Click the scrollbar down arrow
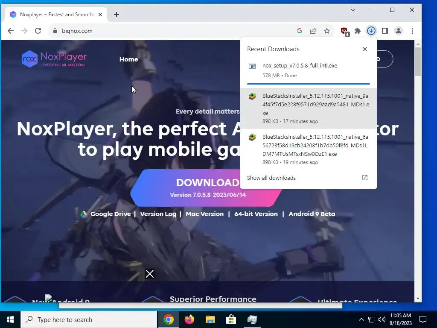The image size is (437, 328). click(418, 299)
